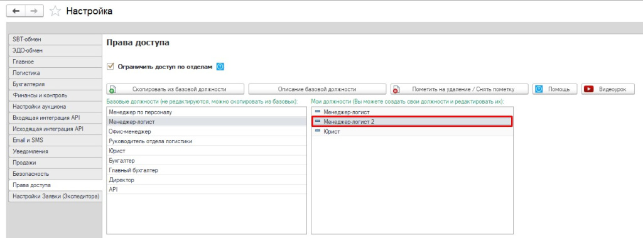Go forward with the right arrow button
This screenshot has height=238, width=643.
tap(35, 11)
